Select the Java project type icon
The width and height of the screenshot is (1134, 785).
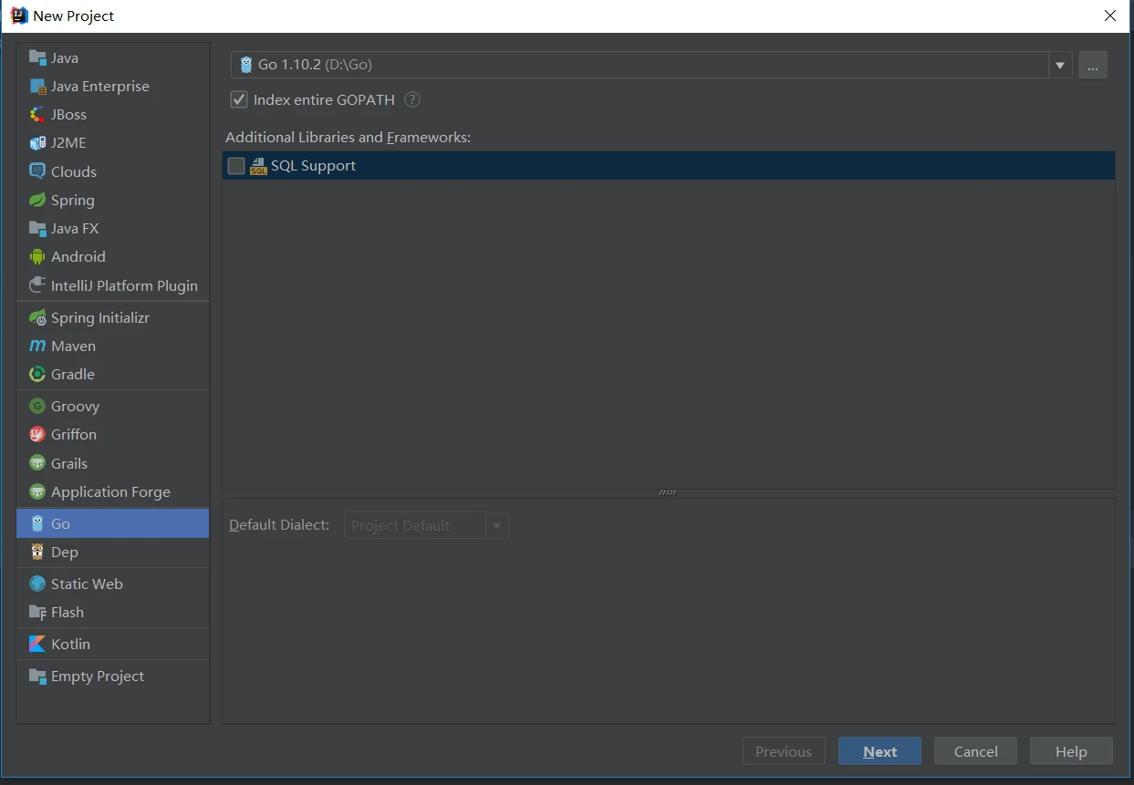click(37, 57)
